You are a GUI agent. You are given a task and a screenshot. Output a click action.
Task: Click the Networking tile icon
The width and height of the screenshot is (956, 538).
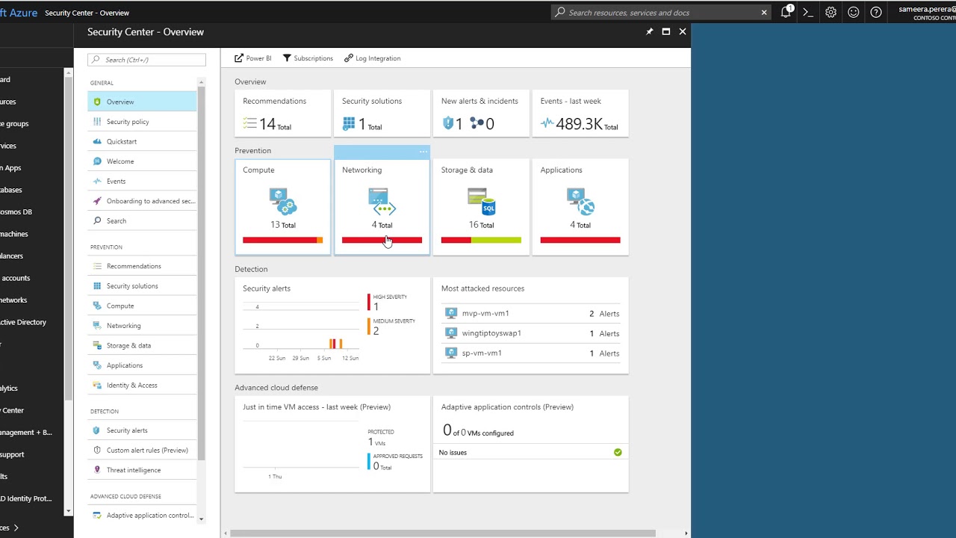click(x=382, y=202)
